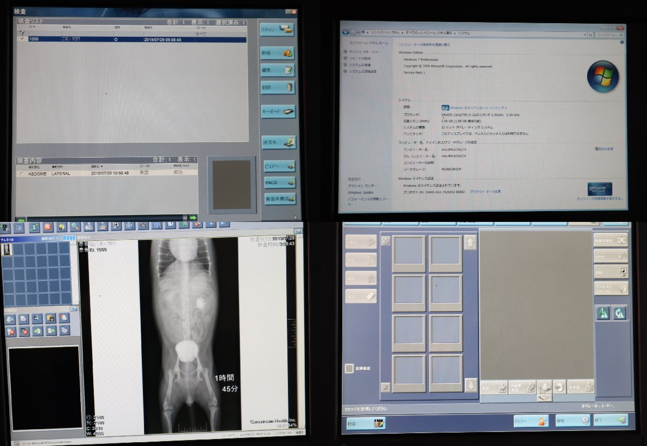Click the back button in Control Panel window
647x446 pixels.
[x=345, y=32]
